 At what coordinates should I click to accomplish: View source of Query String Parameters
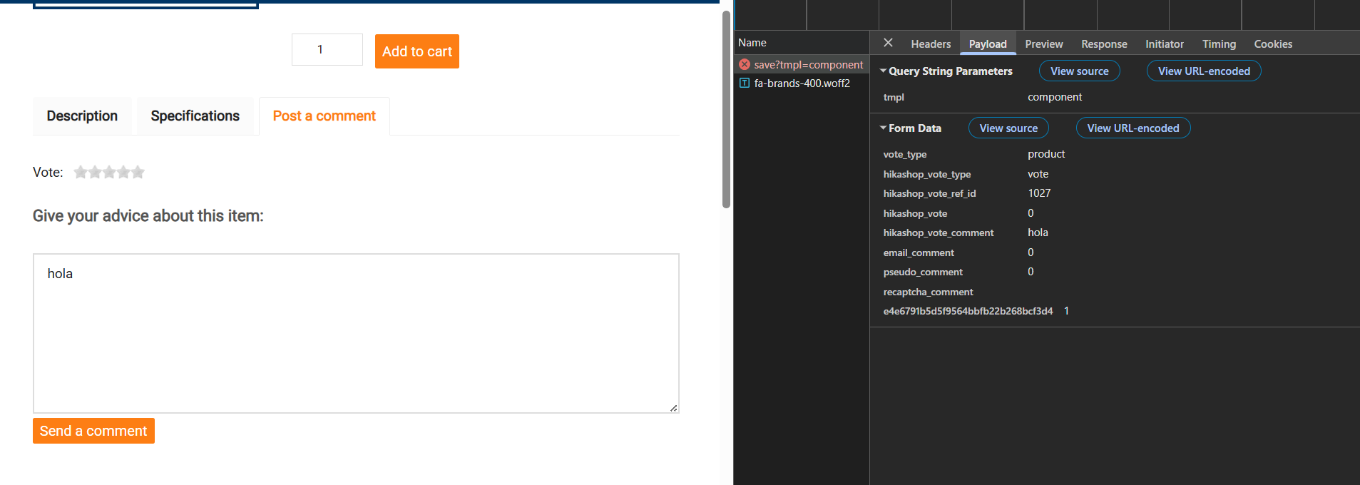(x=1079, y=71)
